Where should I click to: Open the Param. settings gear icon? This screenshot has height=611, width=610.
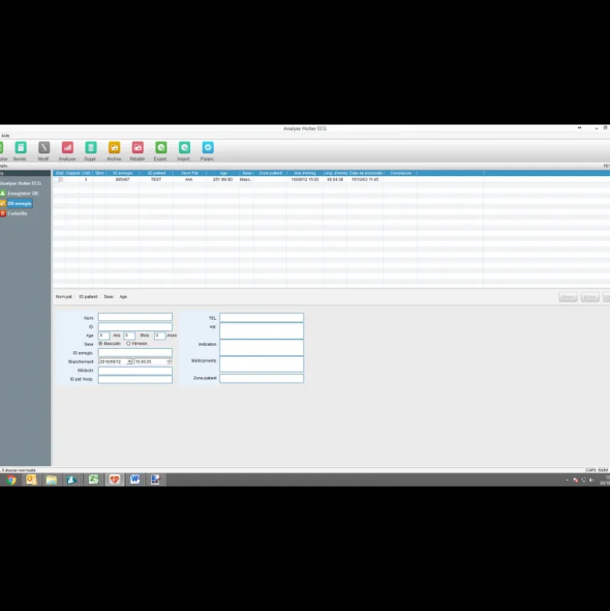pos(207,148)
